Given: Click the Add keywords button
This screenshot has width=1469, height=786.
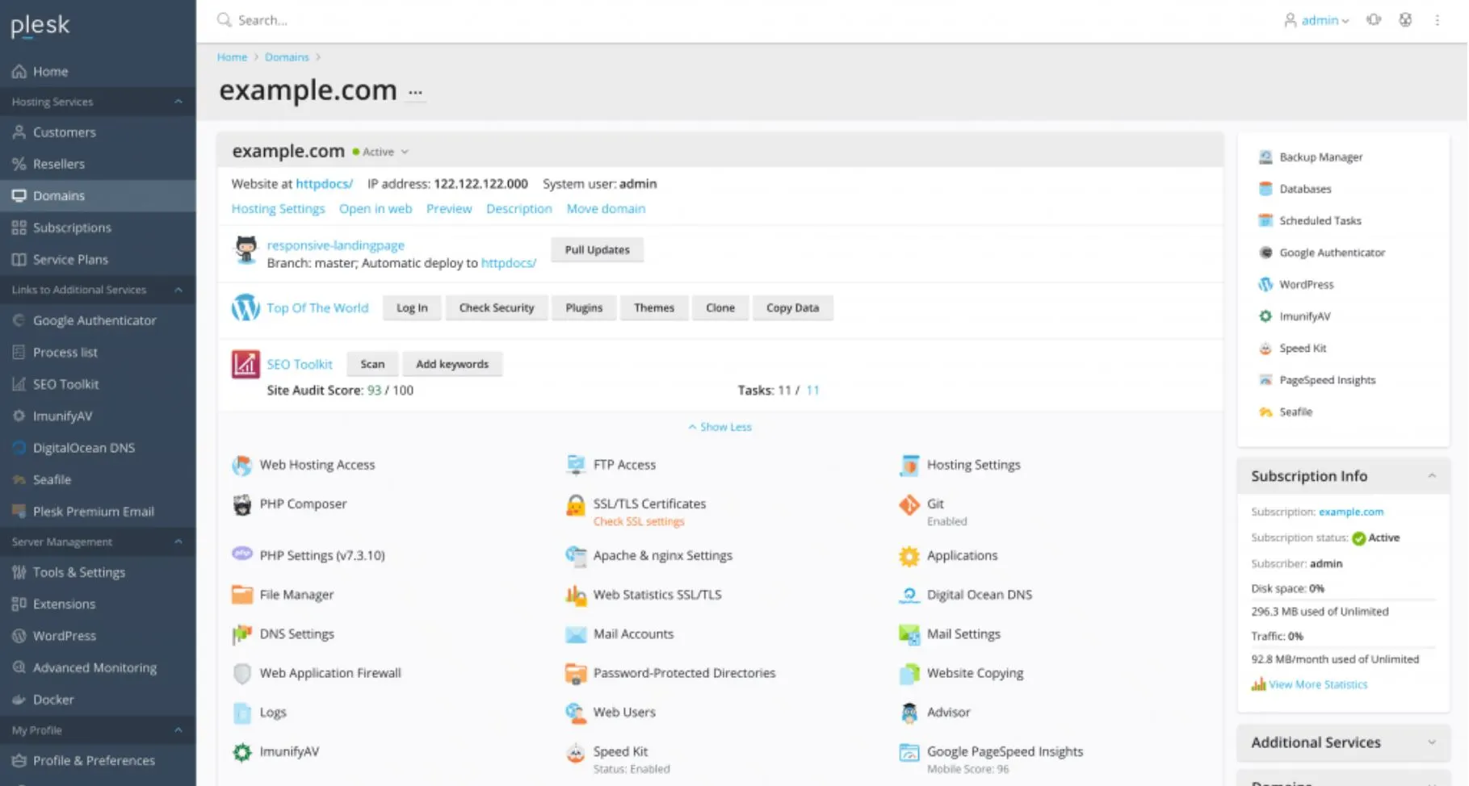Looking at the screenshot, I should click(452, 365).
